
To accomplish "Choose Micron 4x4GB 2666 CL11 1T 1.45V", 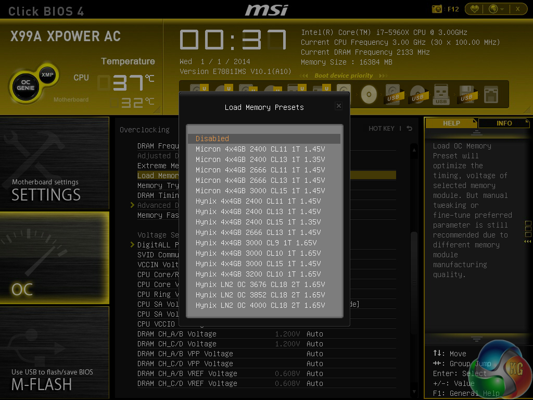I will [264, 170].
